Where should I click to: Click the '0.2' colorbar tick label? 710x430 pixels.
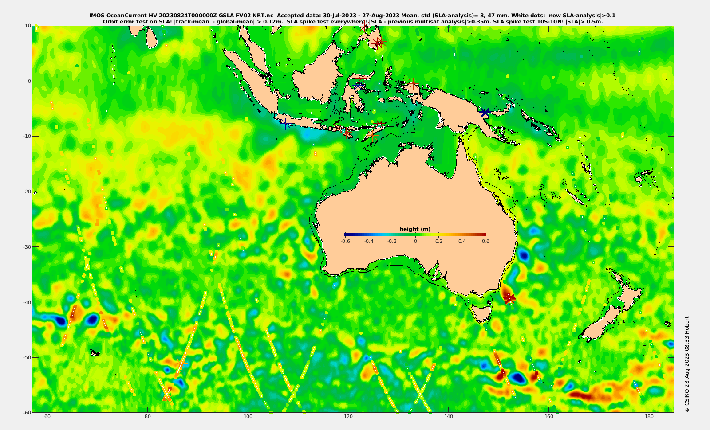439,241
